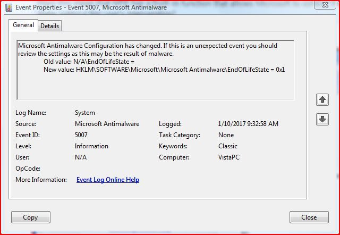Click the OpCode label

click(28, 169)
